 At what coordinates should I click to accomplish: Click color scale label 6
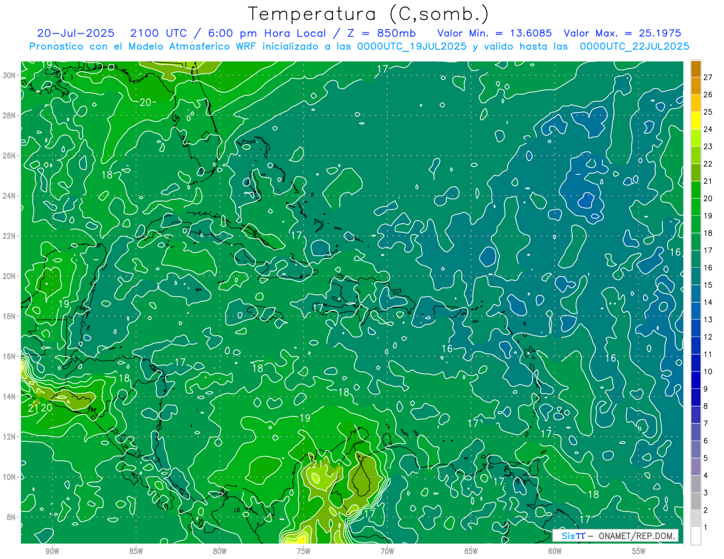point(706,441)
